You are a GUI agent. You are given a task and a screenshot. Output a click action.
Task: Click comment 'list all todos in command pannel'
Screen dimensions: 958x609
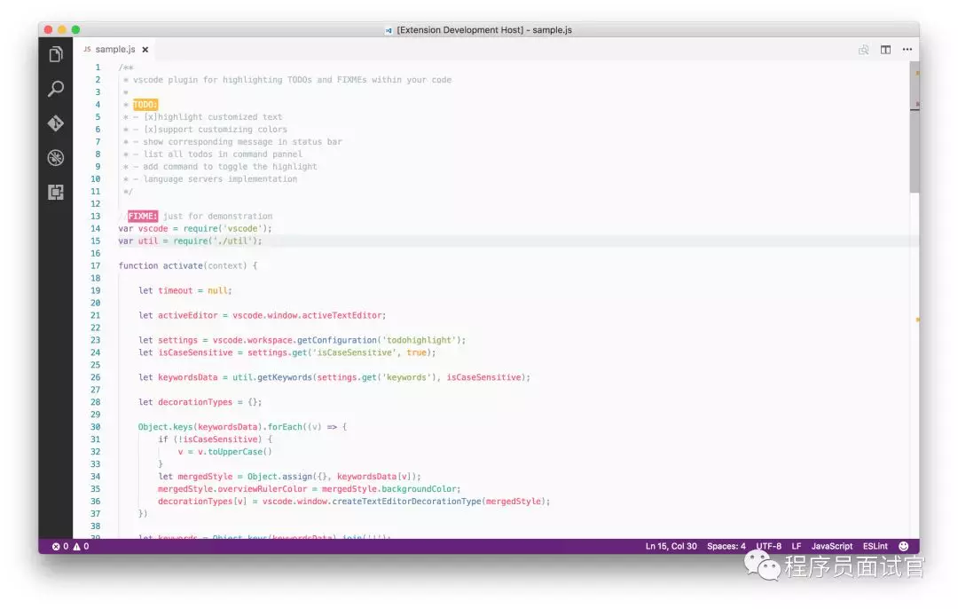point(223,154)
